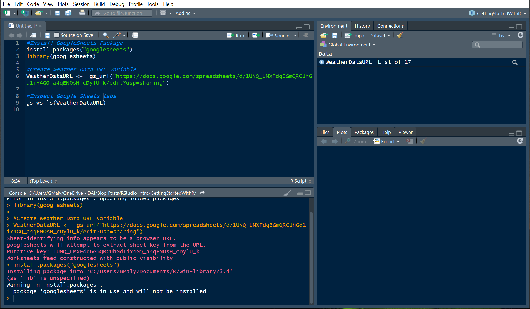
Task: Save current document from main toolbar
Action: [57, 13]
